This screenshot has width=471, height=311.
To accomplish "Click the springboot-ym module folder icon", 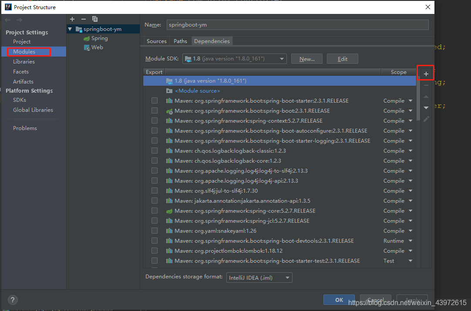I will (79, 29).
